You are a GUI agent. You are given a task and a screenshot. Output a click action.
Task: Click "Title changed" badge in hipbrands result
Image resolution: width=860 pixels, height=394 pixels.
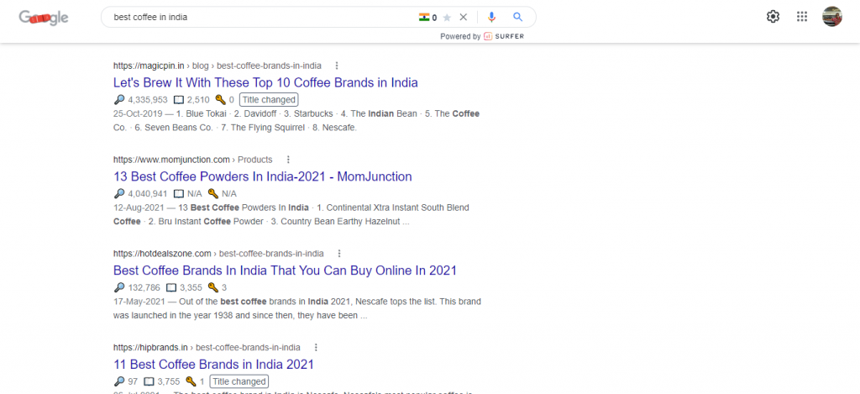(239, 381)
